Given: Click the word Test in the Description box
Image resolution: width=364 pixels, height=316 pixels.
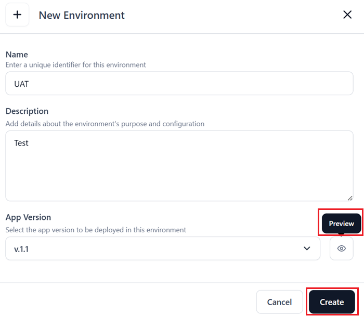Looking at the screenshot, I should click(x=21, y=143).
